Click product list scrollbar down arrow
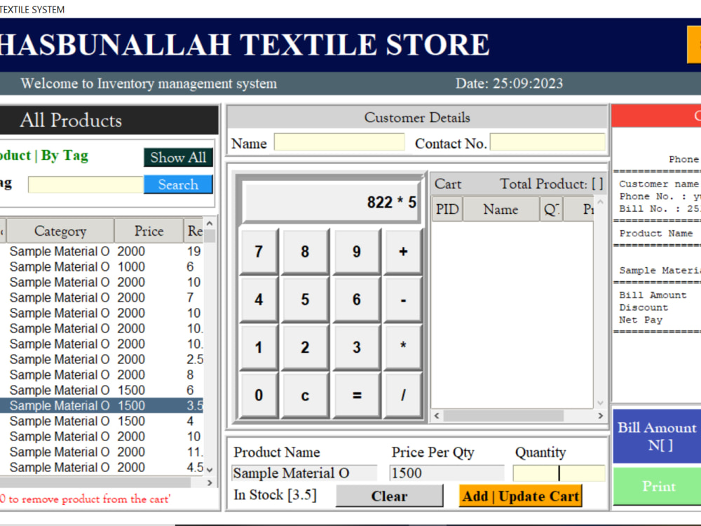701x526 pixels. tap(210, 470)
